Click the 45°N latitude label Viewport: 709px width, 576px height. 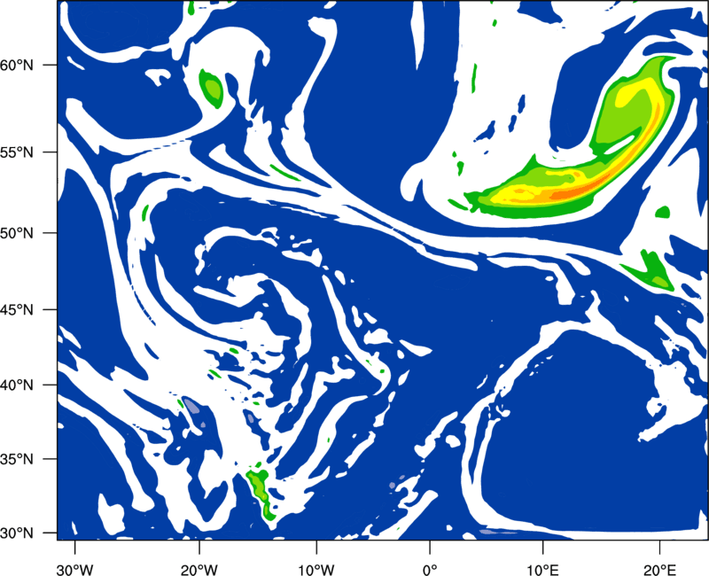[17, 309]
